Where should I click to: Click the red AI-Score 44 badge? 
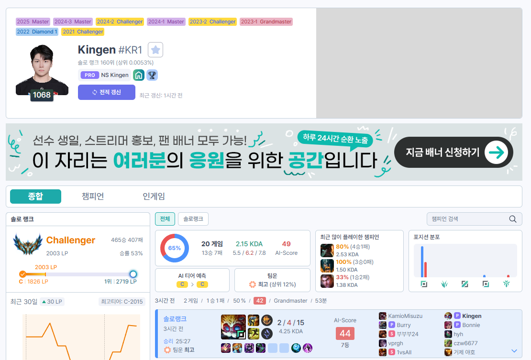345,334
